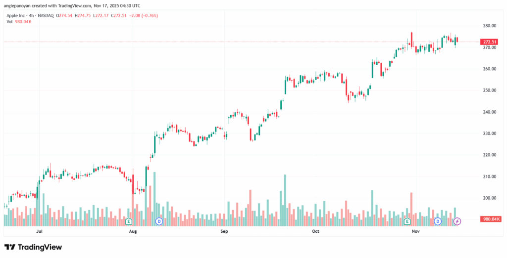
Task: Click the red 272.51 current price label
Action: click(490, 42)
